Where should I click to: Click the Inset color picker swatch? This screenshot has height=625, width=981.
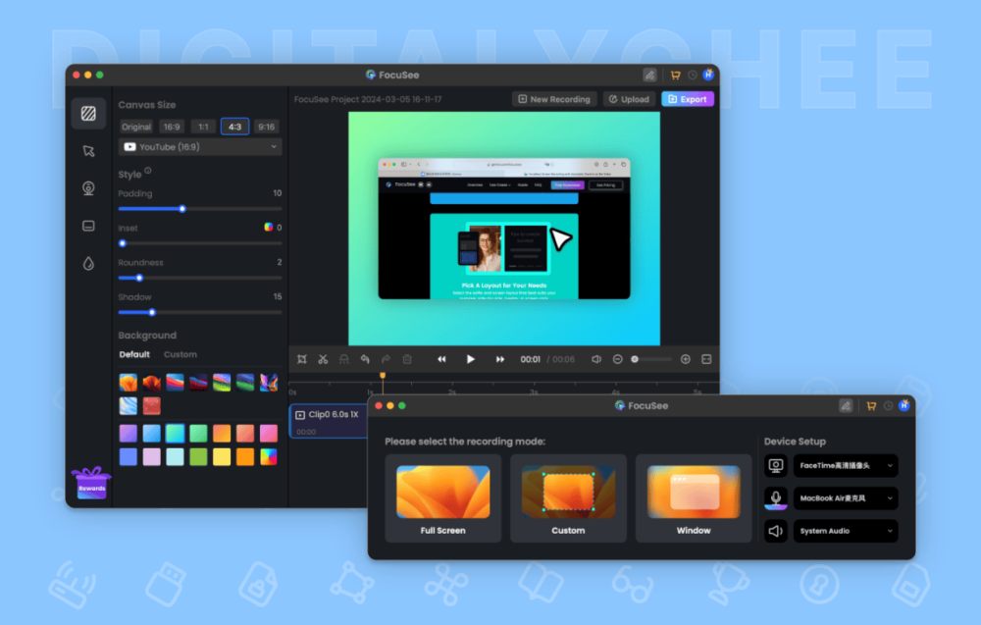(269, 227)
